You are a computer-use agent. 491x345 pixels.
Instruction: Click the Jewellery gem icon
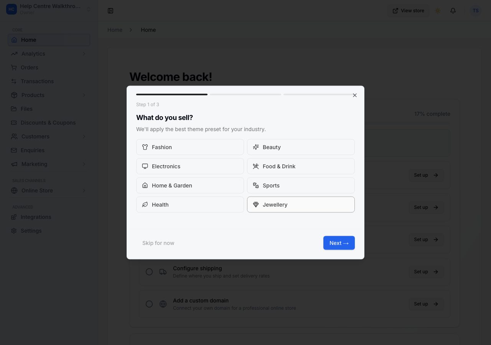click(256, 205)
